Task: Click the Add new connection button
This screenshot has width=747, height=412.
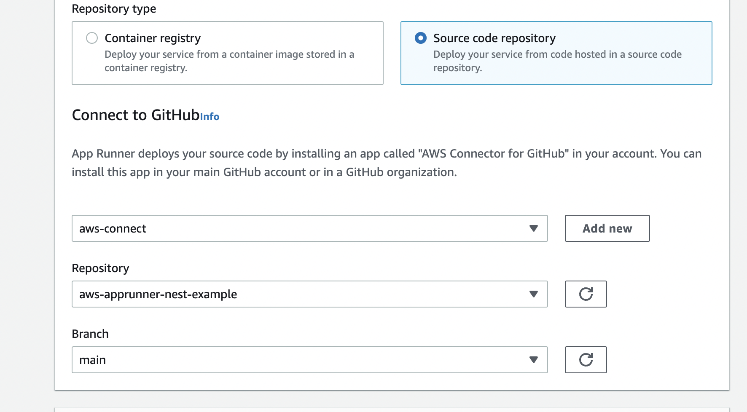Action: pos(607,228)
